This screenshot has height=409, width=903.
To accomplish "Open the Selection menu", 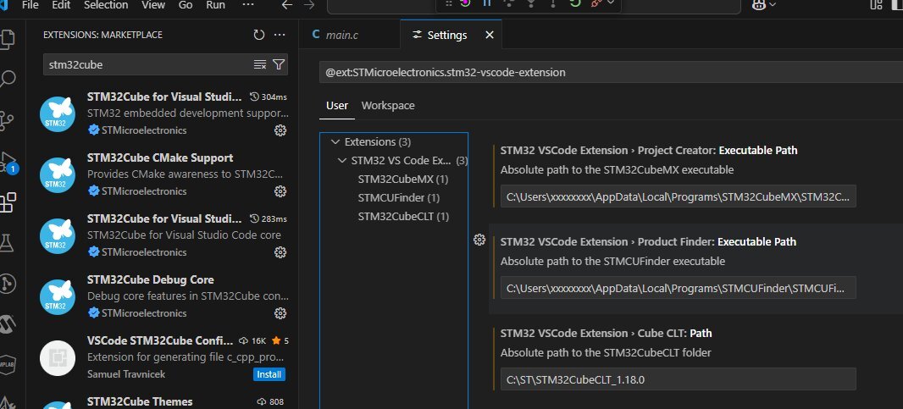I will [106, 5].
